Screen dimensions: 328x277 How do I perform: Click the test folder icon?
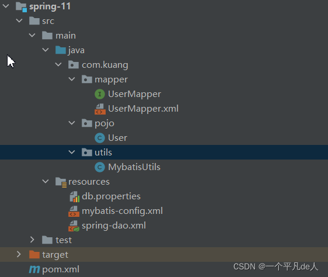(x=47, y=240)
